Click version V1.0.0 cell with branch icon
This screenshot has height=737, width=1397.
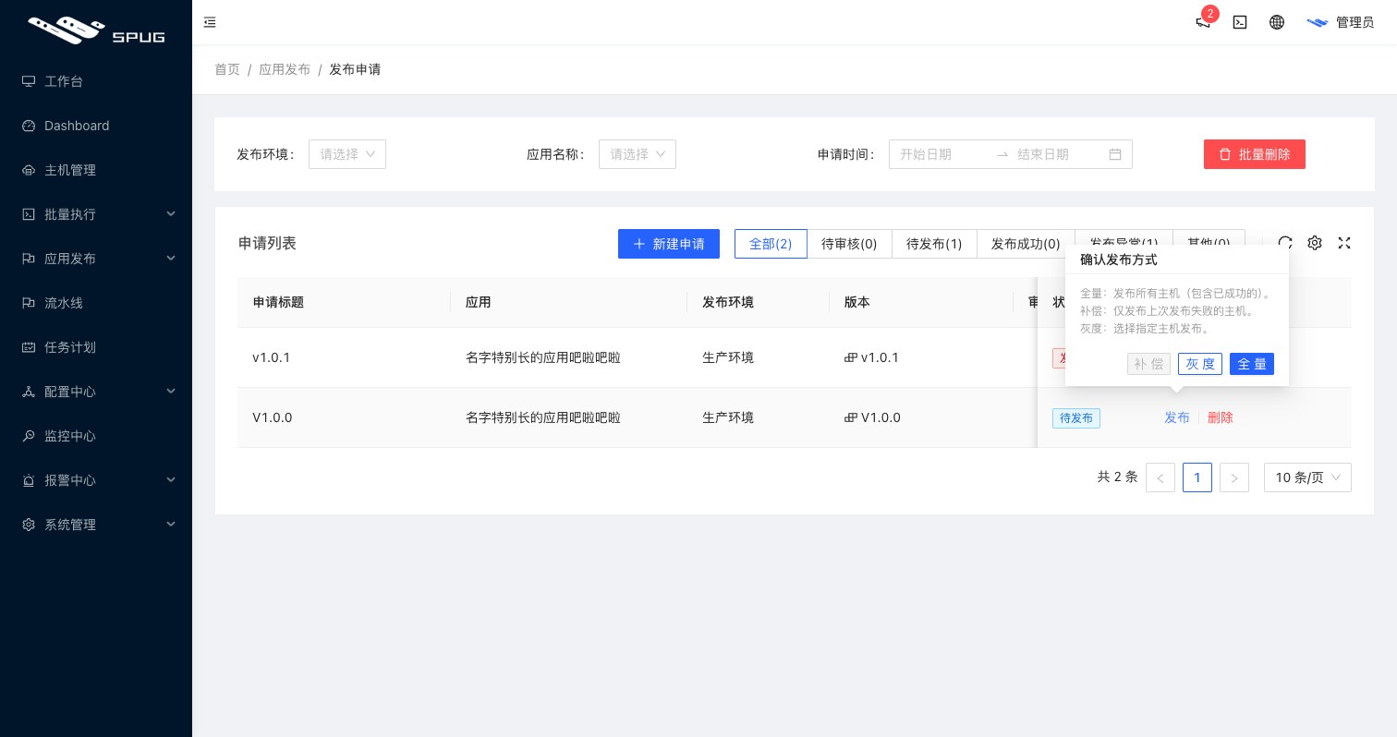872,417
